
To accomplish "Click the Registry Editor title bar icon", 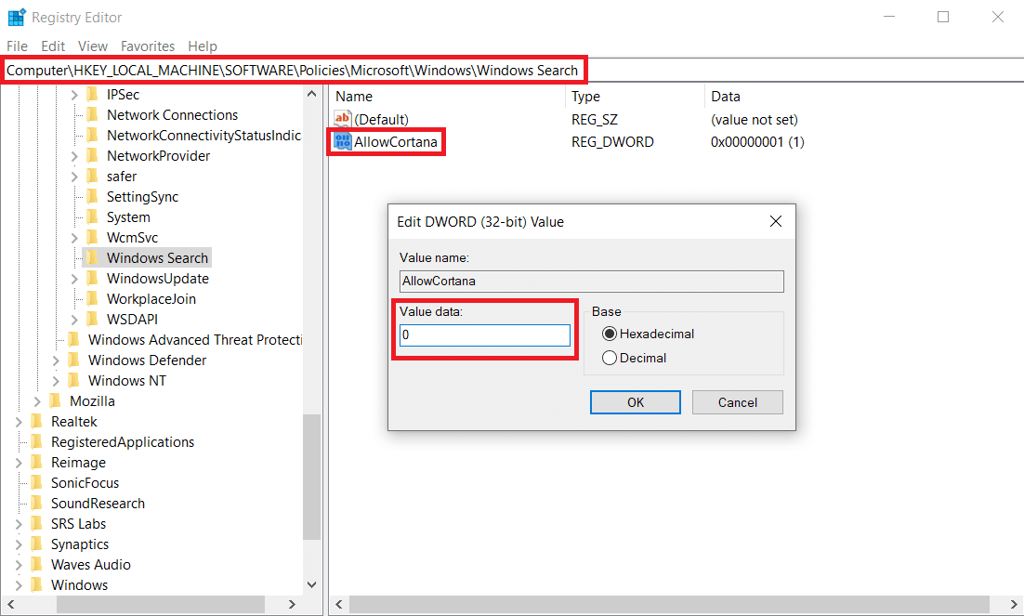I will 16,16.
